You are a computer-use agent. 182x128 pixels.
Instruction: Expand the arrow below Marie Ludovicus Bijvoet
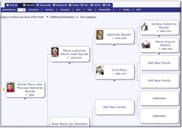click(70, 63)
